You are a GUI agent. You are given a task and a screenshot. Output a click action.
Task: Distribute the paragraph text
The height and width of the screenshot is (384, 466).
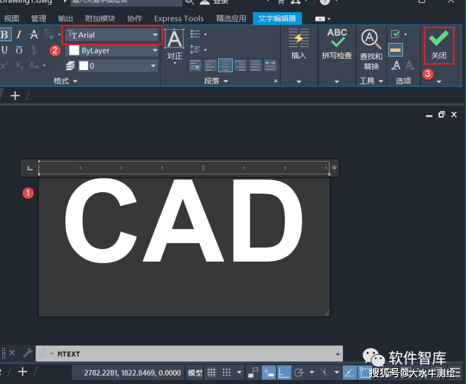[x=270, y=65]
